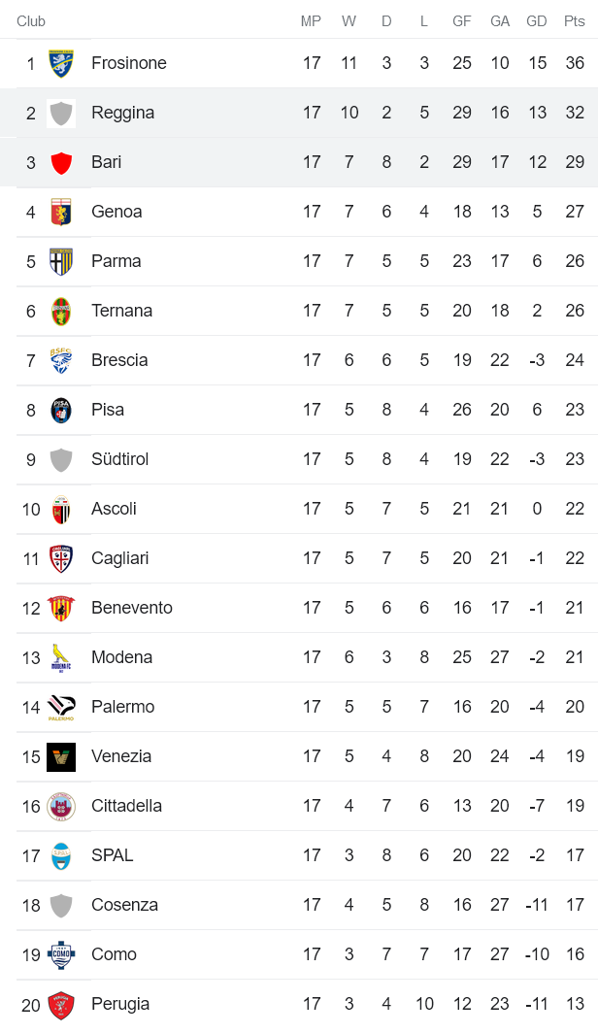Click the Modena club crest
Image resolution: width=598 pixels, height=1034 pixels.
[61, 658]
